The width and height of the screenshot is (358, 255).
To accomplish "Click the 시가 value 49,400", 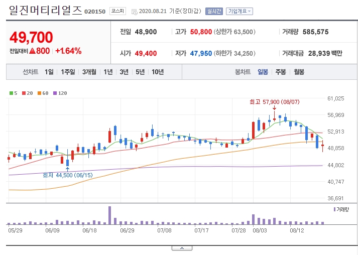I will tap(146, 53).
